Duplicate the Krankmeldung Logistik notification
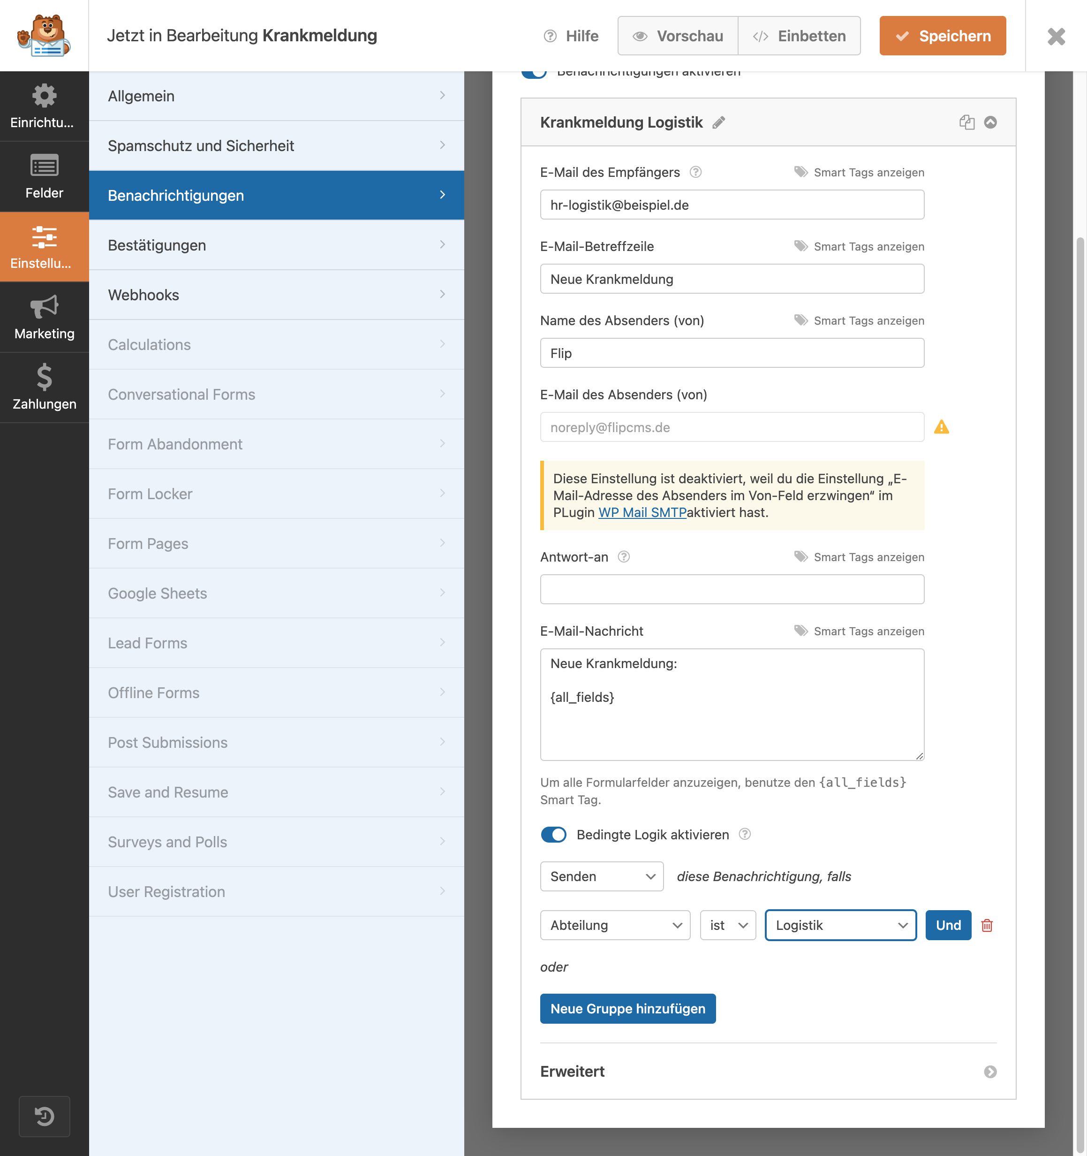The image size is (1087, 1156). [966, 122]
